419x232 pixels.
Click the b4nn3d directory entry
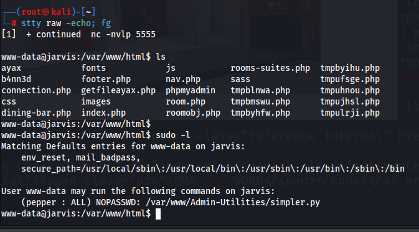16,79
